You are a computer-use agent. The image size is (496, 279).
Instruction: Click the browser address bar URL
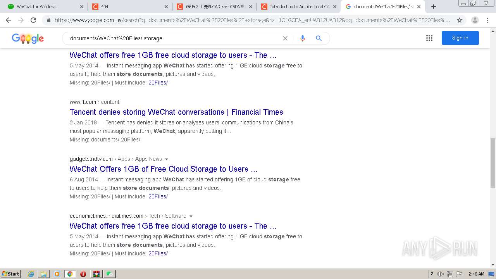(x=252, y=20)
